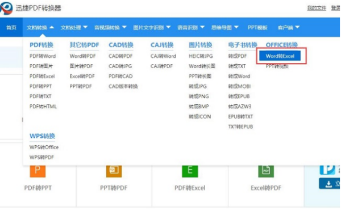Select 转成PDF under 电子书转换
The width and height of the screenshot is (341, 211).
click(238, 56)
